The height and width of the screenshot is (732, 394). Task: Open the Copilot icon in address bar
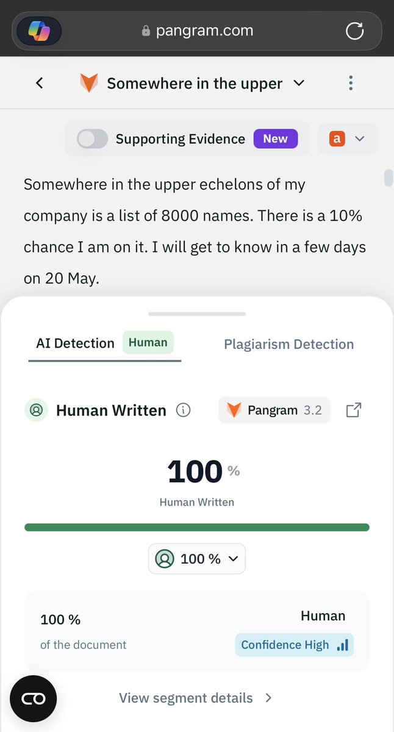(38, 30)
